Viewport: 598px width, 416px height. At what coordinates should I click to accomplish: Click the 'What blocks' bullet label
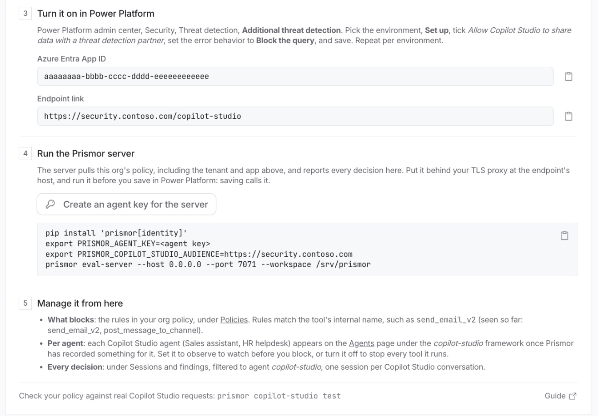71,320
